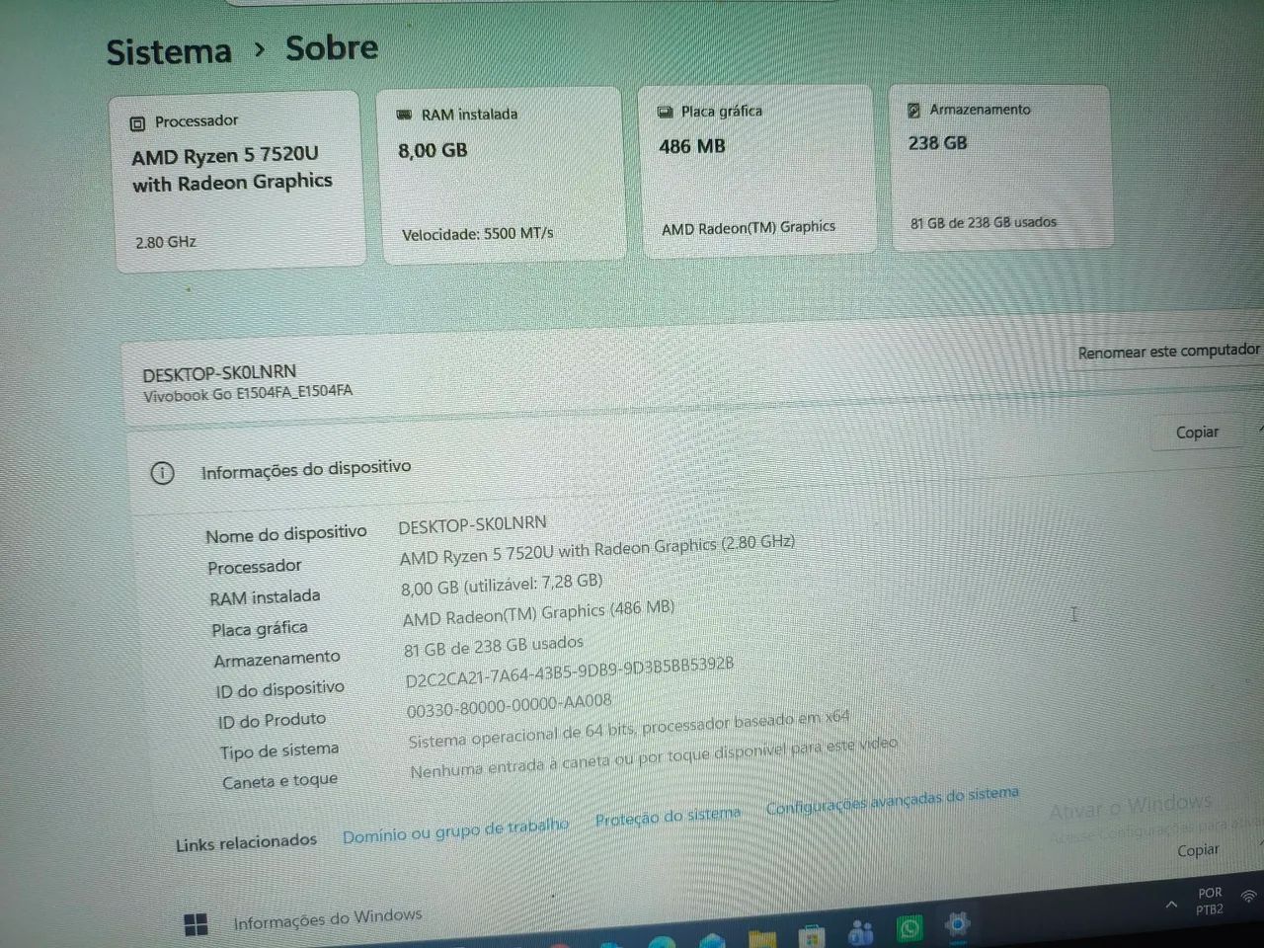Show hidden tray icons chevron

point(1171,904)
